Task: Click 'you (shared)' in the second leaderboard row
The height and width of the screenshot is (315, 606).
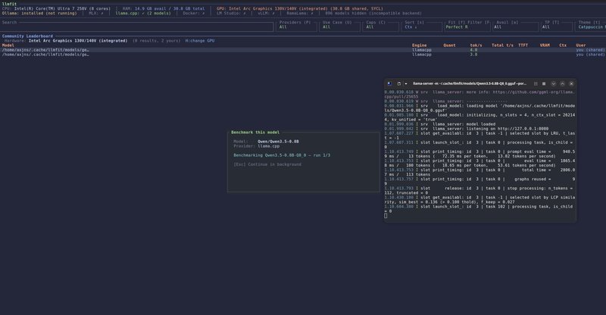Action: pyautogui.click(x=591, y=55)
